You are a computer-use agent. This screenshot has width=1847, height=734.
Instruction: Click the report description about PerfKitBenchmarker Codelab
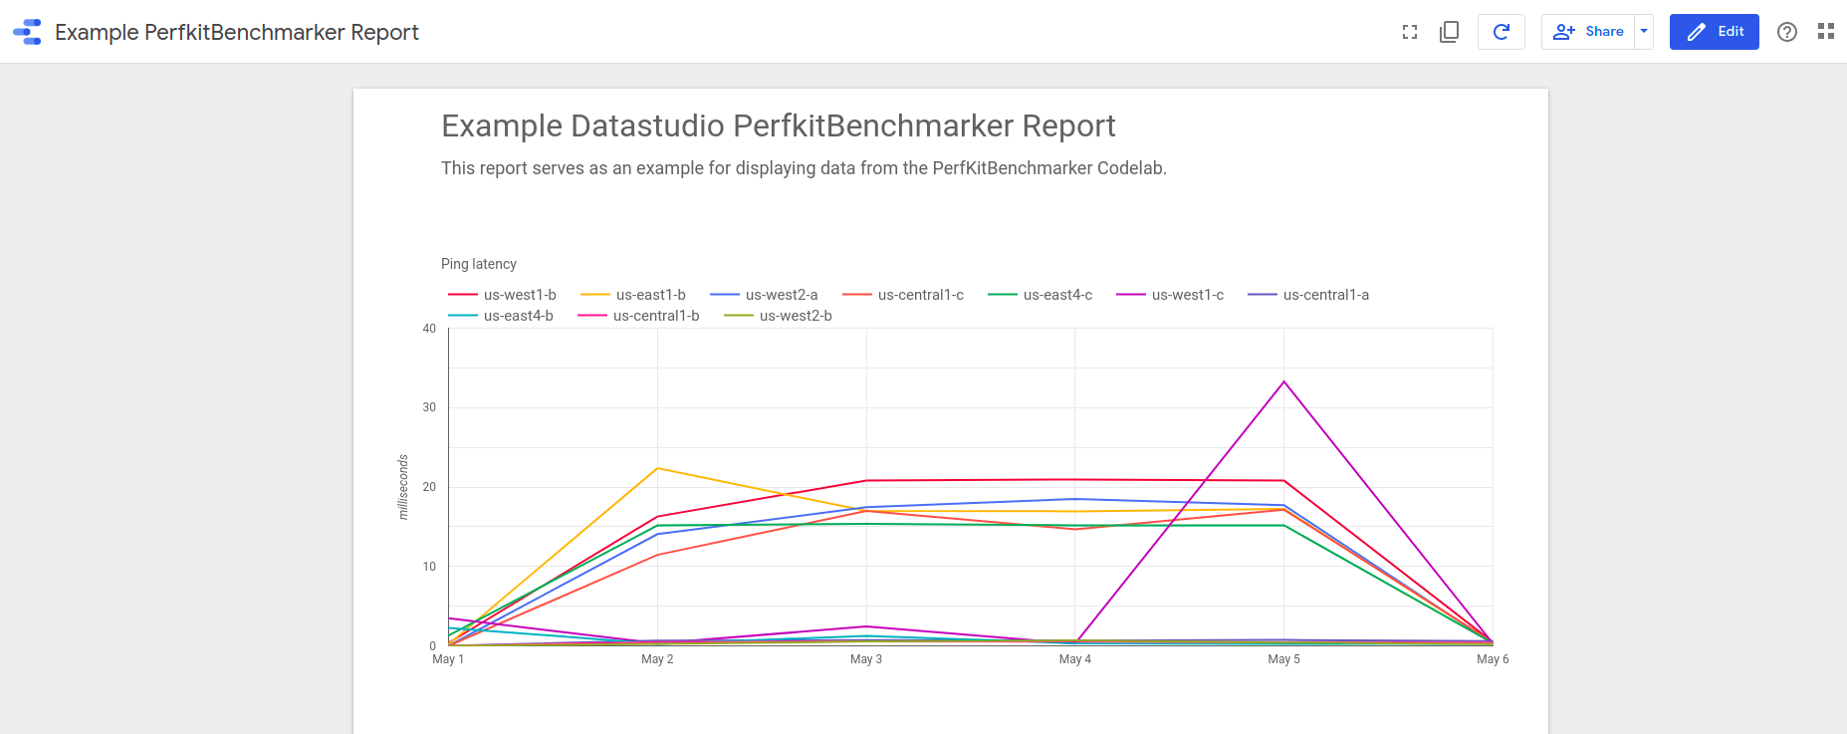coord(804,168)
